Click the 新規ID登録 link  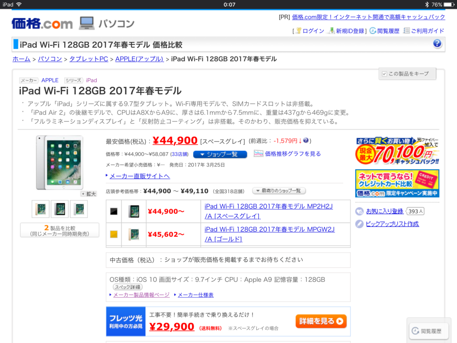coord(350,31)
